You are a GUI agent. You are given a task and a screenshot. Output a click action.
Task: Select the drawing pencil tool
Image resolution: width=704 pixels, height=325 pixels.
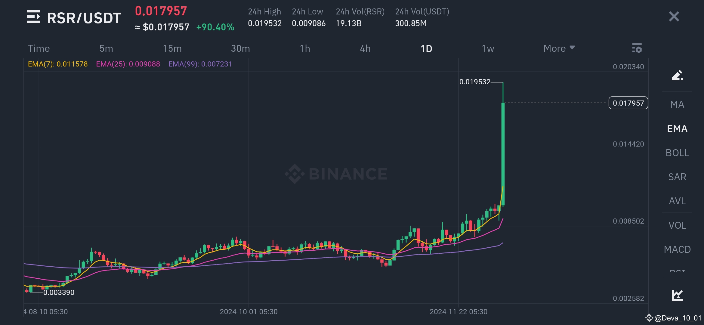point(677,75)
